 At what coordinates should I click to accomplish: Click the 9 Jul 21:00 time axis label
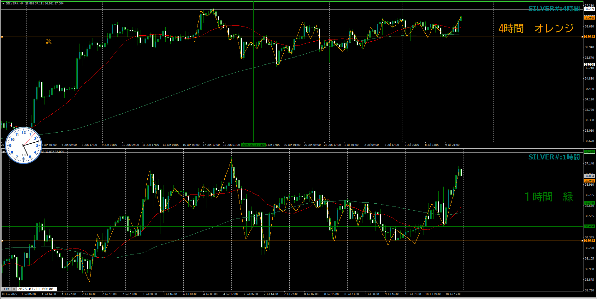pyautogui.click(x=452, y=145)
